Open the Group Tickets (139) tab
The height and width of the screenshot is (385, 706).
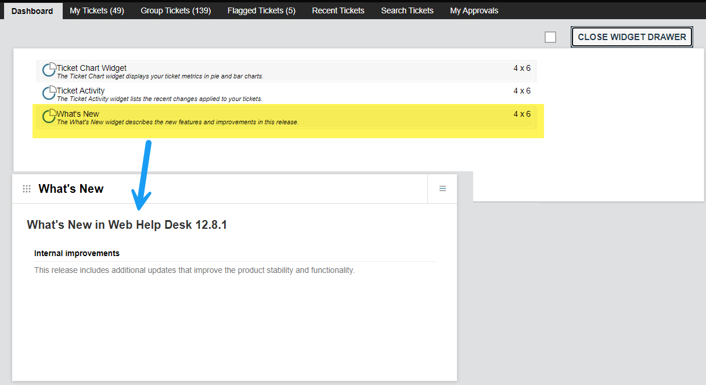coord(176,10)
